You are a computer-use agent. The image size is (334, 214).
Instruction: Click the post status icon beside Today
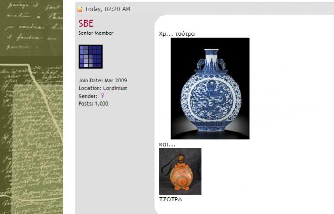[80, 9]
